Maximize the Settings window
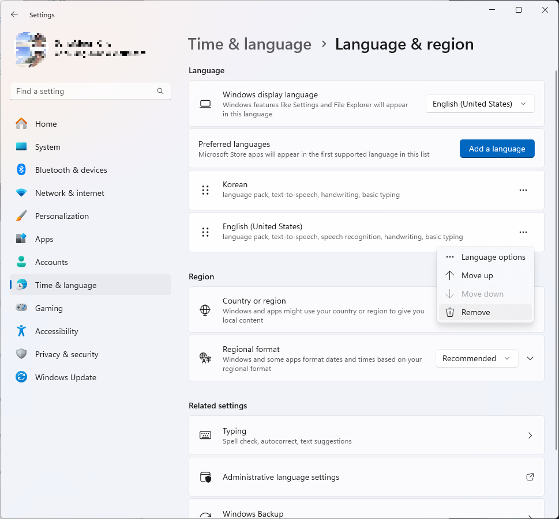This screenshot has height=519, width=559. [519, 10]
